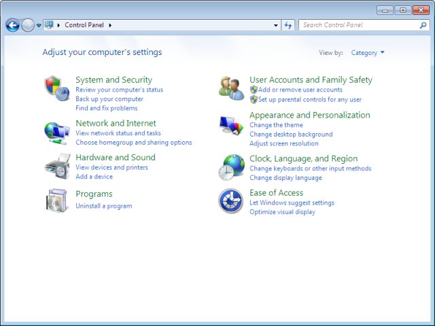Viewport: 435px width, 326px height.
Task: Open the recent pages dropdown arrow
Action: [39, 25]
